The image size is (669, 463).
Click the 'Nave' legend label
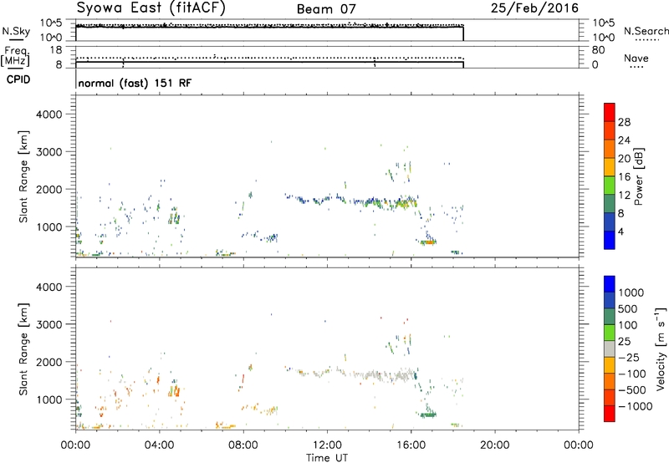pos(636,59)
